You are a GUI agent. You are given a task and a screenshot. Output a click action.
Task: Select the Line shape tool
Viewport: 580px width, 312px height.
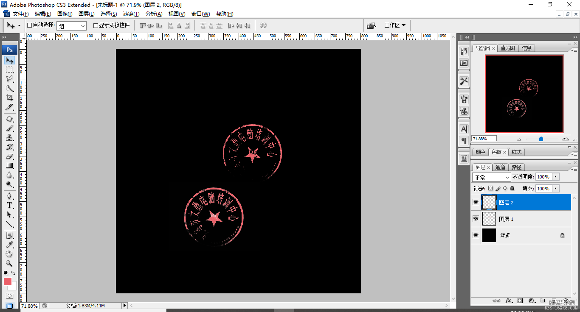(x=9, y=224)
